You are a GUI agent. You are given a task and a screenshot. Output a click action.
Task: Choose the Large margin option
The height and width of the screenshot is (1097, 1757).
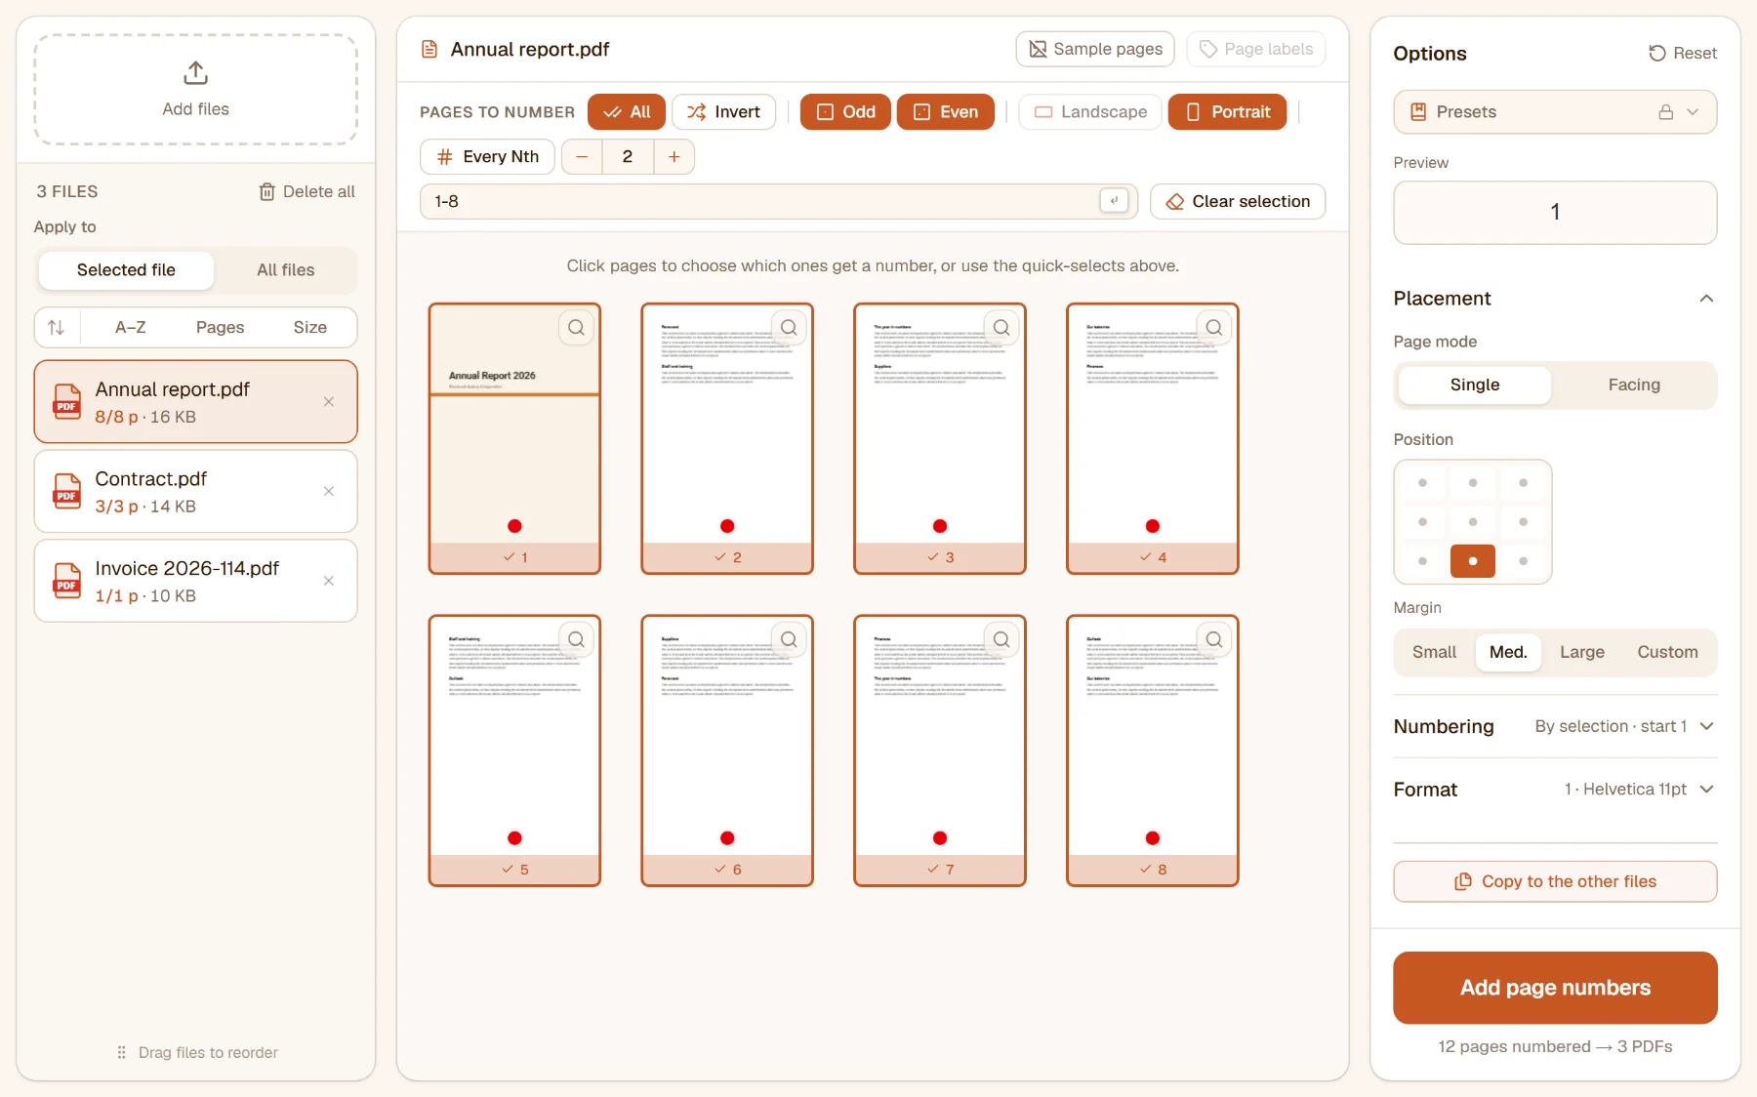[1581, 652]
